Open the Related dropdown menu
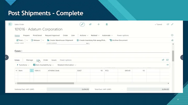Screen dimensions: 188x105 coord(95,35)
